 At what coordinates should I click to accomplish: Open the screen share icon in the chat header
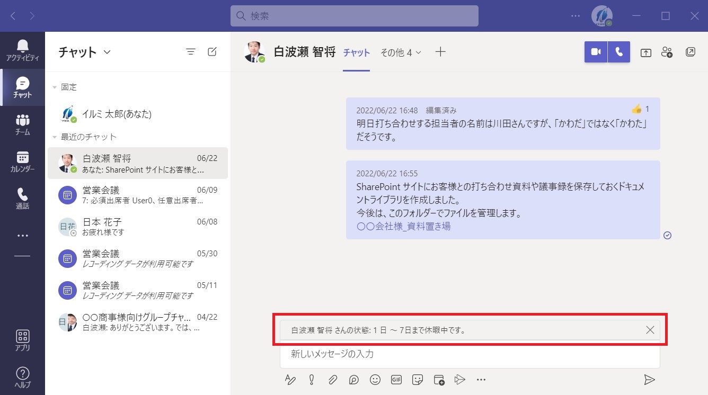[x=645, y=52]
